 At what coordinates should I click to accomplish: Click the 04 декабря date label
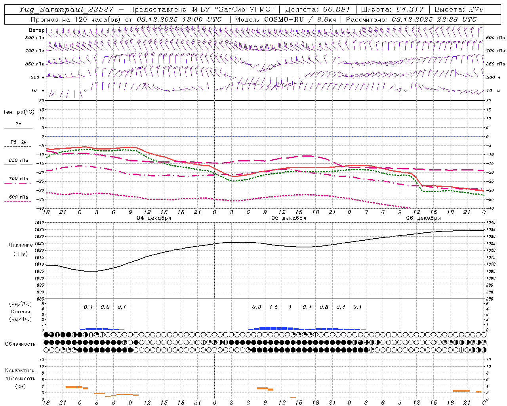pos(154,218)
